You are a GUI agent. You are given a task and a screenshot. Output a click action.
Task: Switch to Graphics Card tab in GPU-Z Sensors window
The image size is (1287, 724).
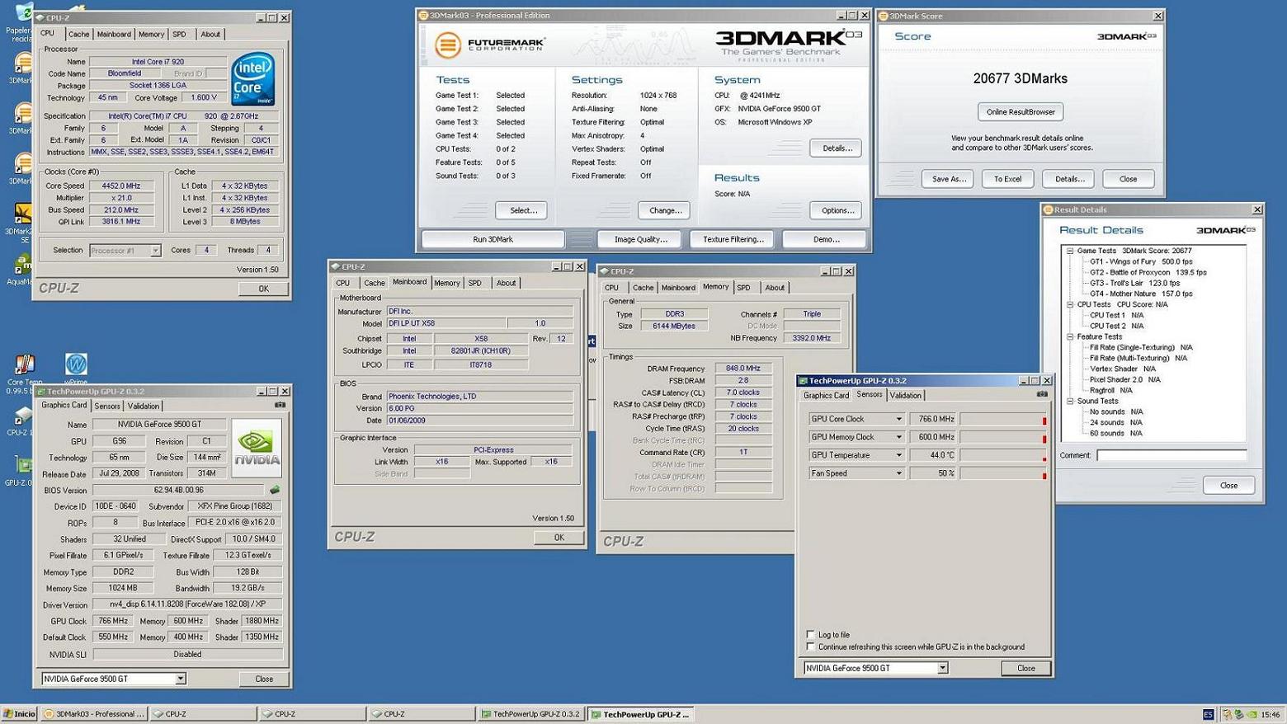click(x=826, y=395)
